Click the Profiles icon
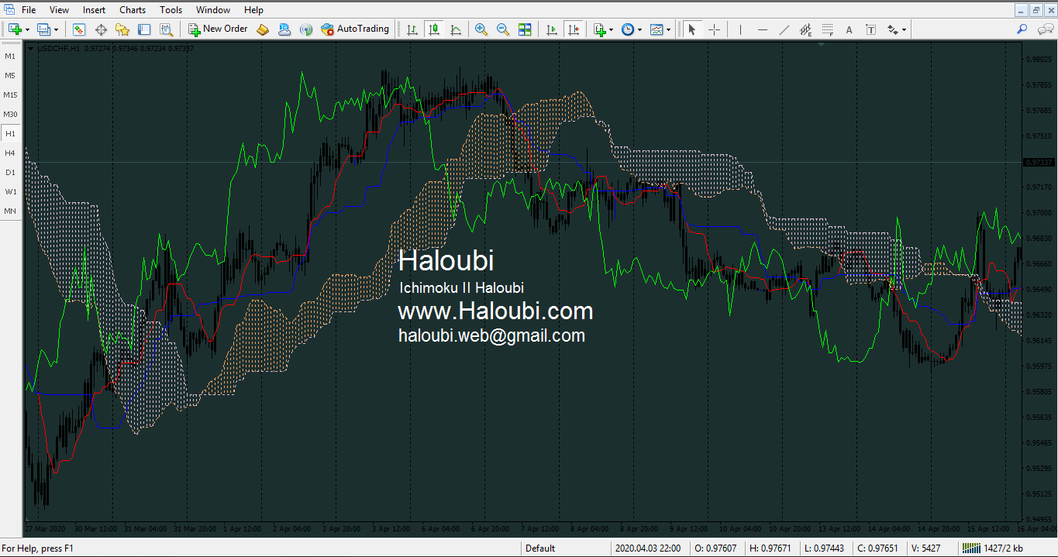 tap(43, 29)
